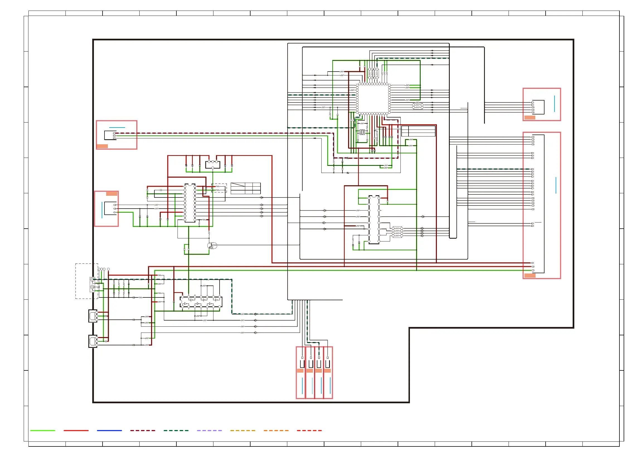Select the dashed gold legend line

243,431
